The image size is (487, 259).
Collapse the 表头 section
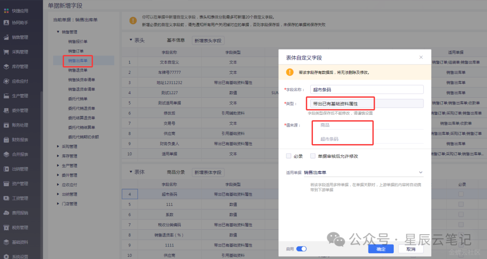(x=131, y=40)
